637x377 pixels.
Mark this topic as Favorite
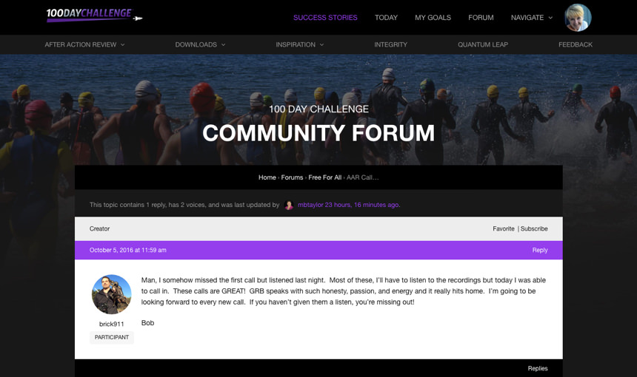tap(503, 229)
